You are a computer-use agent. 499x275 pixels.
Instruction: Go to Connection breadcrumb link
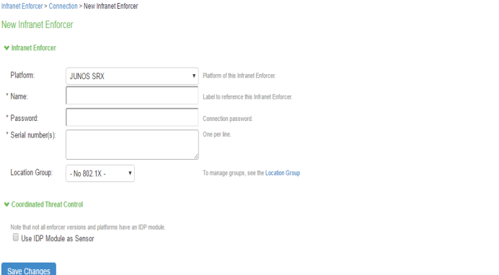[x=63, y=6]
